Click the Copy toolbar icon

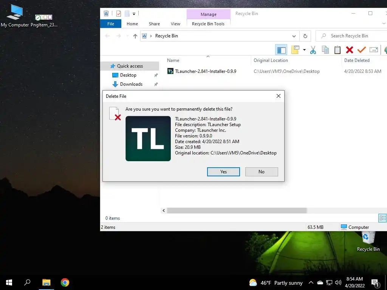325,50
